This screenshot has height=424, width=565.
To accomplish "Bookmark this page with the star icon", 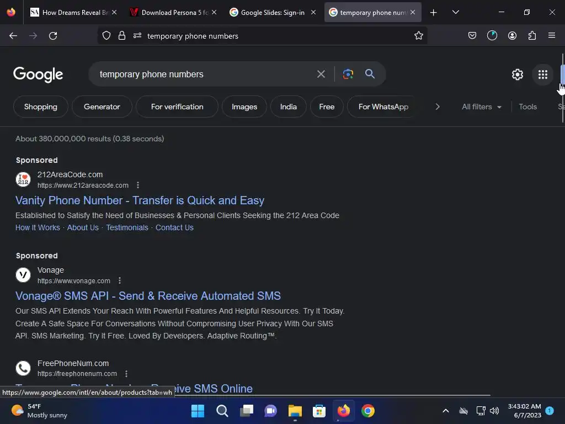I will 418,36.
